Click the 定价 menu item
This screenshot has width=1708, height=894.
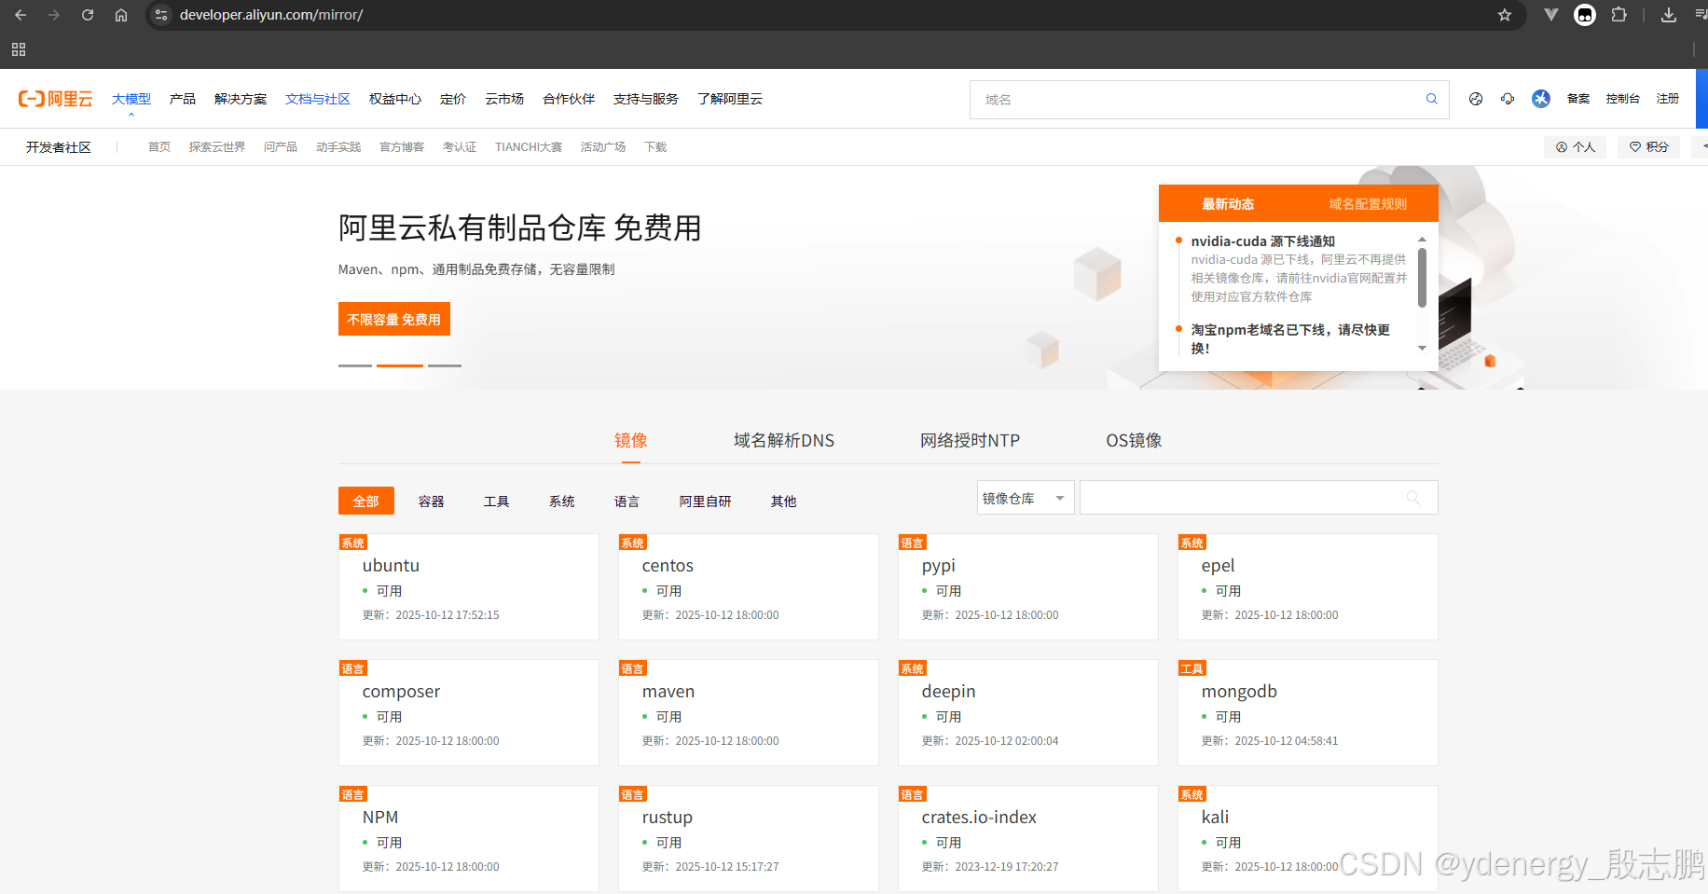[453, 99]
